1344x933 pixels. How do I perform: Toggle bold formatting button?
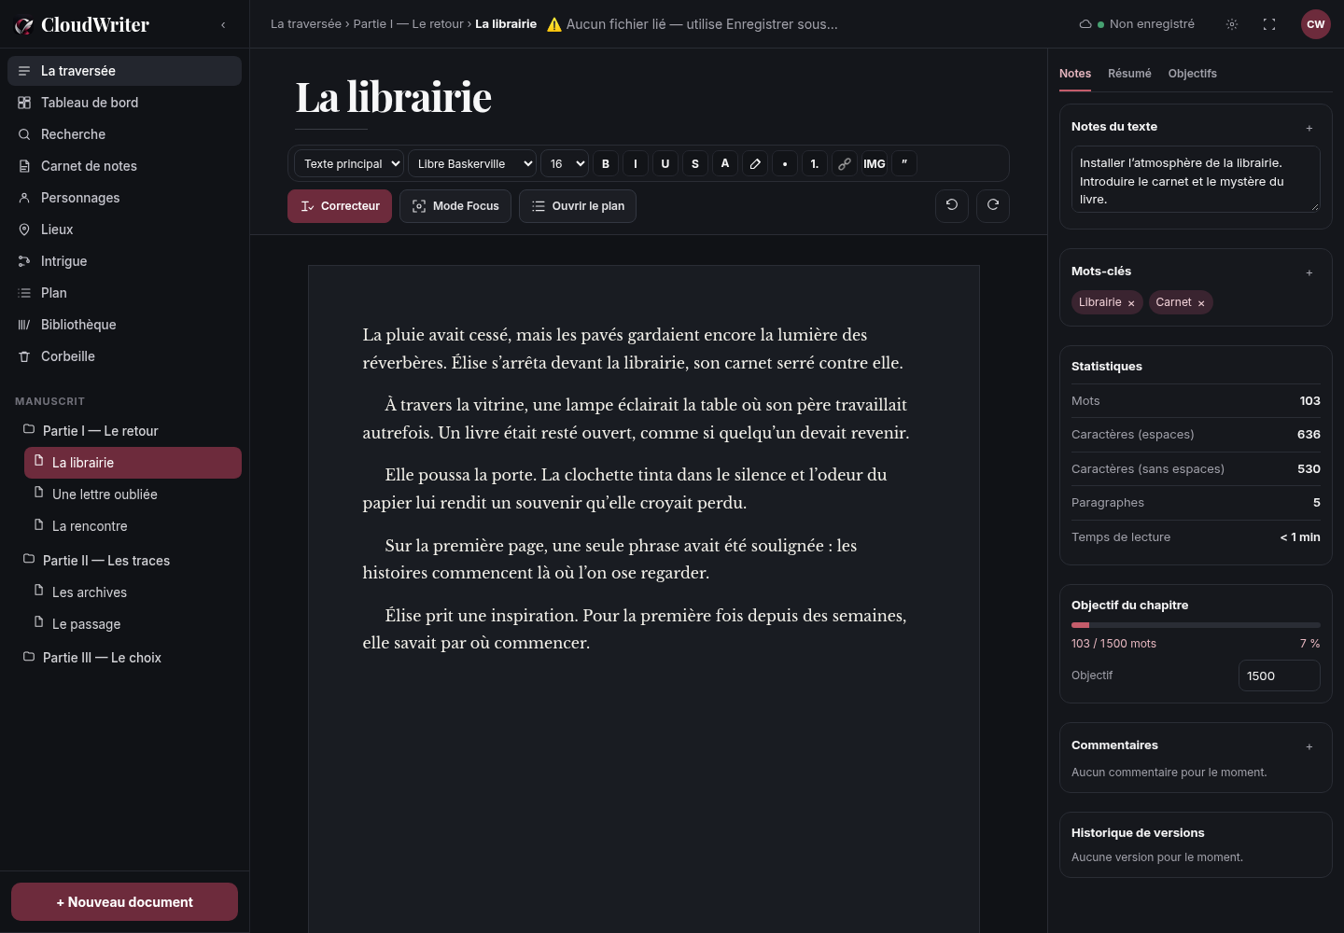[x=606, y=164]
